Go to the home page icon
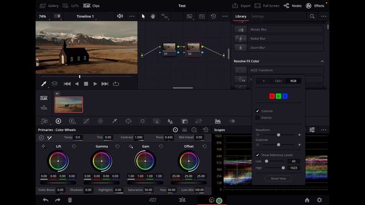Image resolution: width=365 pixels, height=205 pixels. coord(307,200)
